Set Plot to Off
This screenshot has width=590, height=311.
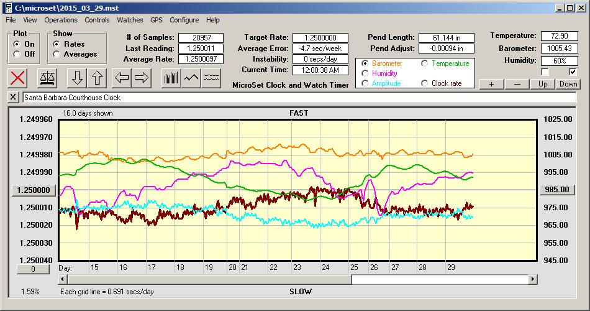(x=17, y=54)
